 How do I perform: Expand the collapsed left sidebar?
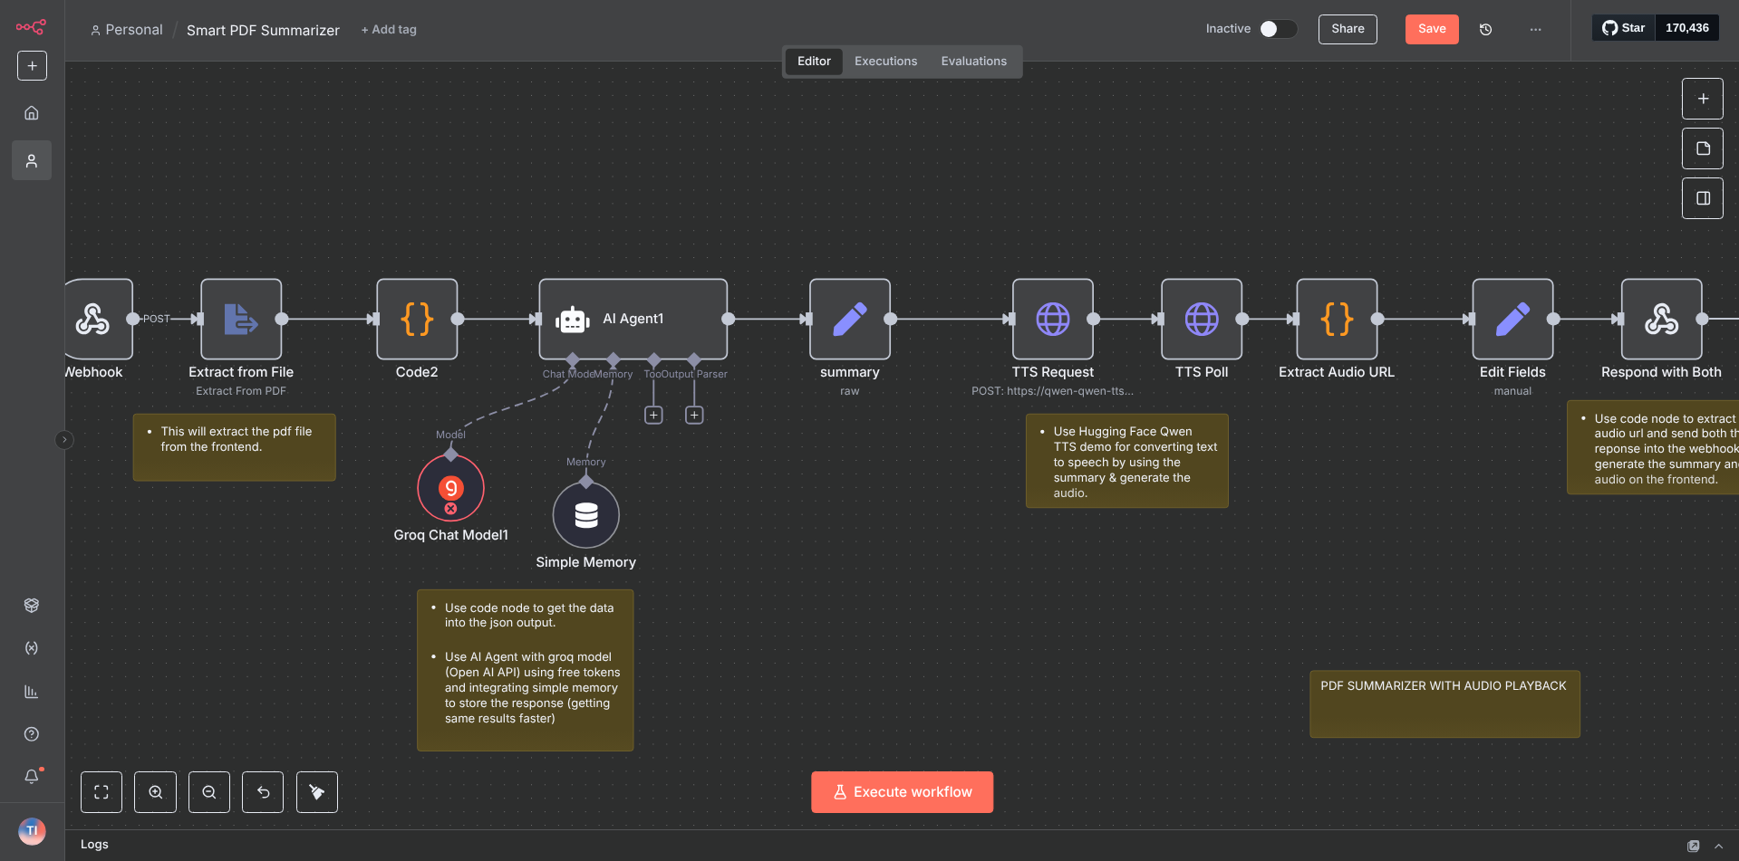coord(63,440)
